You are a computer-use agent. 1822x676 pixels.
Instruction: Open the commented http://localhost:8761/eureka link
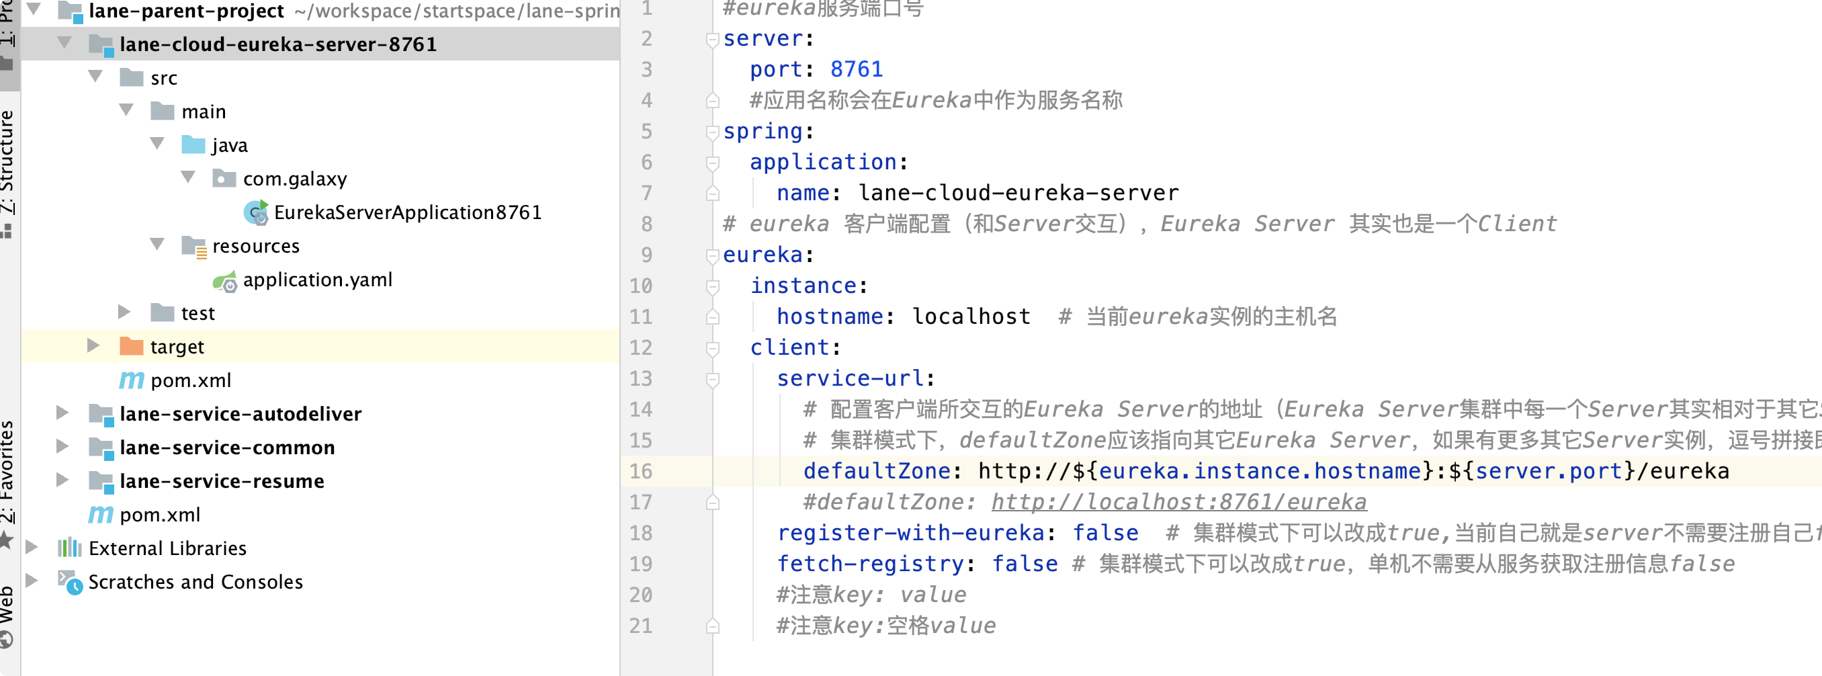[1178, 501]
